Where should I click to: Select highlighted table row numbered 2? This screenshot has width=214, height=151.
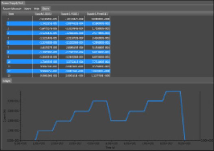(58, 23)
